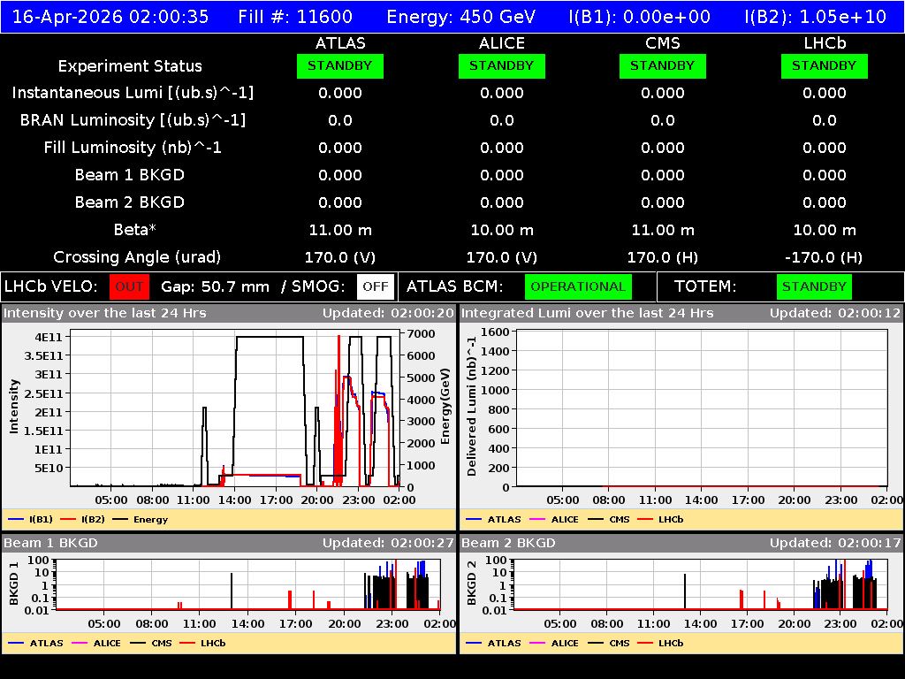Click the ALICE STANDBY status indicator
This screenshot has height=679, width=905.
pos(501,65)
